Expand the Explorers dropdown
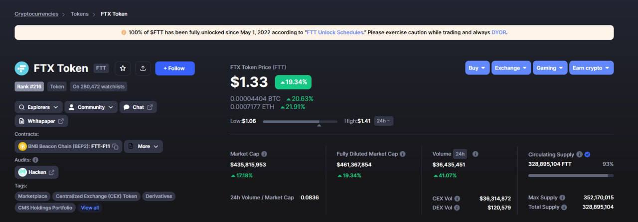Image resolution: width=638 pixels, height=222 pixels. pos(38,107)
